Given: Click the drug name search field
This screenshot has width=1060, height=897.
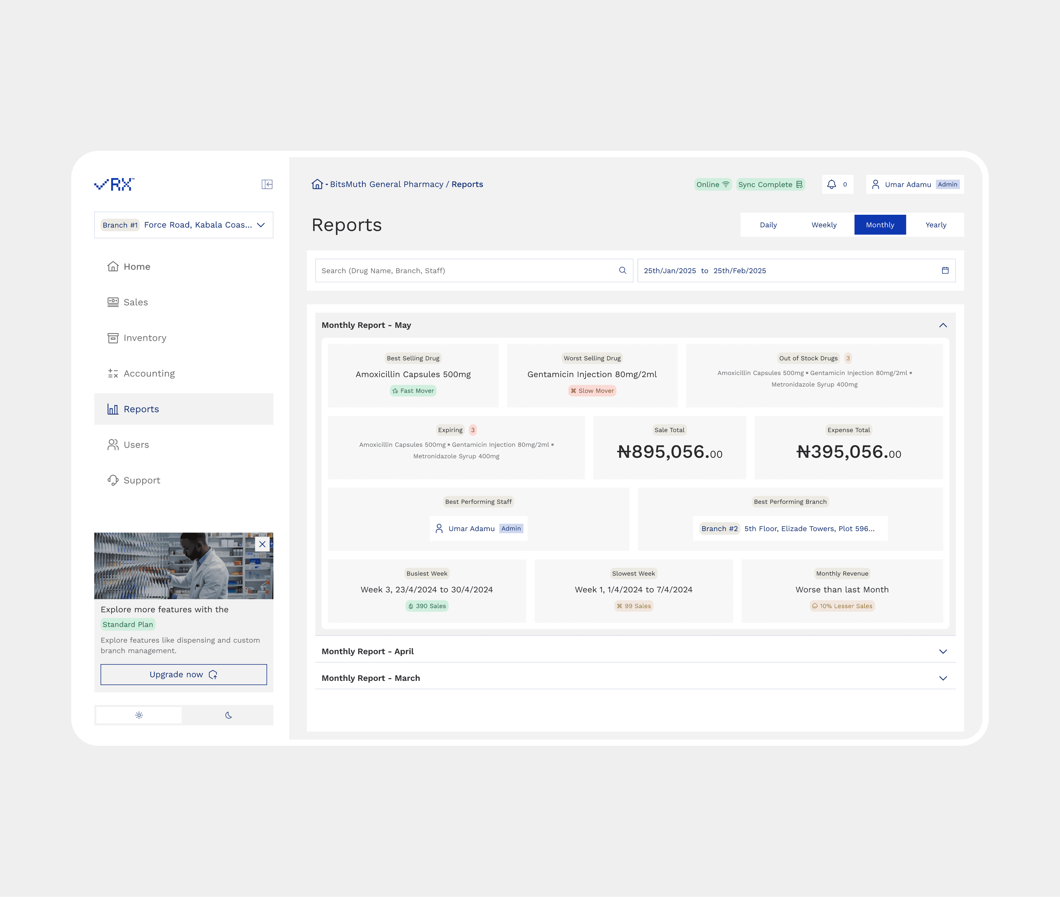Looking at the screenshot, I should (x=458, y=270).
